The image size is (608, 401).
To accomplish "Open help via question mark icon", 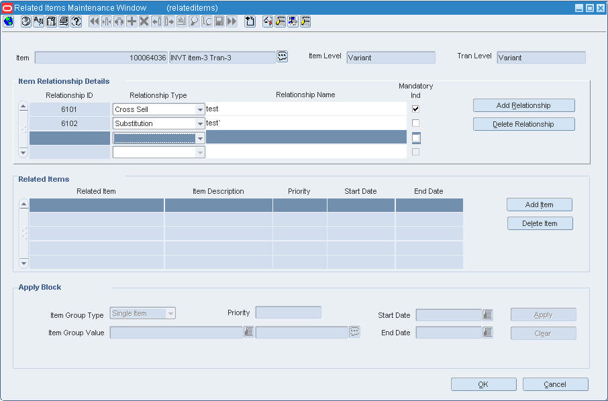I will [77, 21].
